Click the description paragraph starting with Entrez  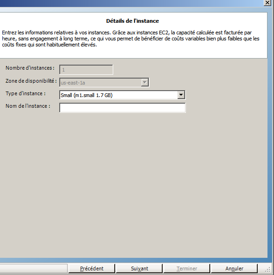(x=130, y=39)
